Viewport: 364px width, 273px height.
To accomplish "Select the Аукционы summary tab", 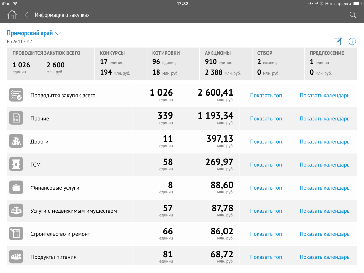I will click(x=226, y=64).
